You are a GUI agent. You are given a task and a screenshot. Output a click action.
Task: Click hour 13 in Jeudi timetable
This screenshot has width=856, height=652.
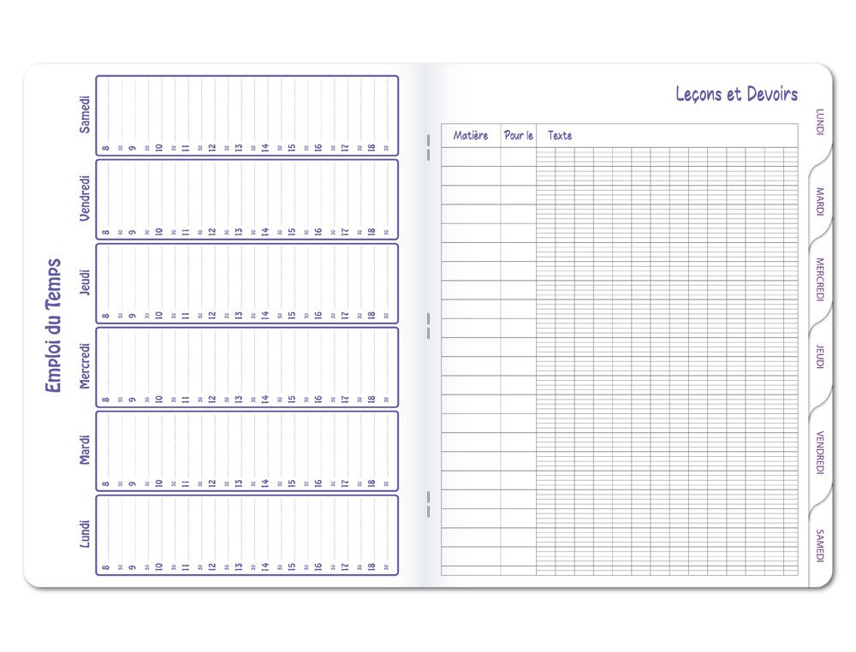(239, 315)
